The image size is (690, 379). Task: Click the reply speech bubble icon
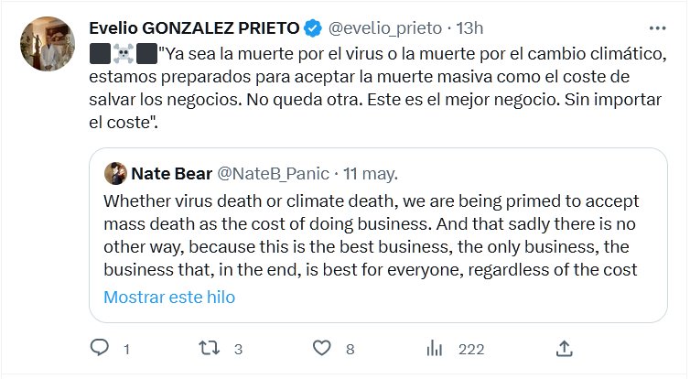[x=101, y=349]
